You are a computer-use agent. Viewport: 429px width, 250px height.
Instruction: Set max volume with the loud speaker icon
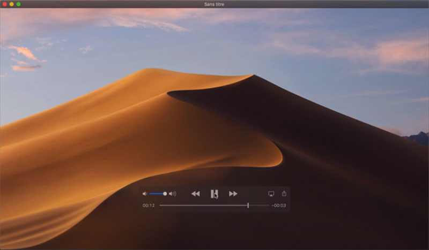coord(173,194)
